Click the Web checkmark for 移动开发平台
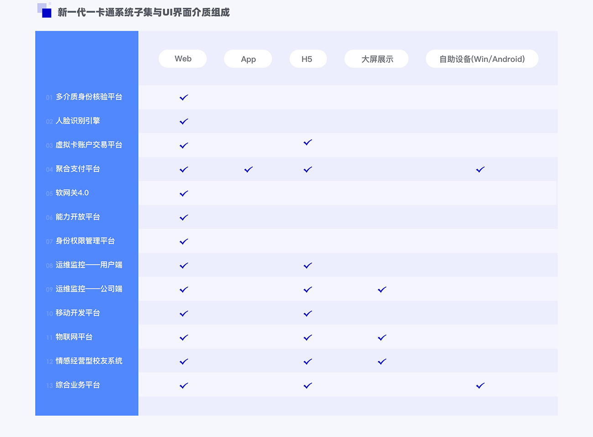 pos(184,314)
